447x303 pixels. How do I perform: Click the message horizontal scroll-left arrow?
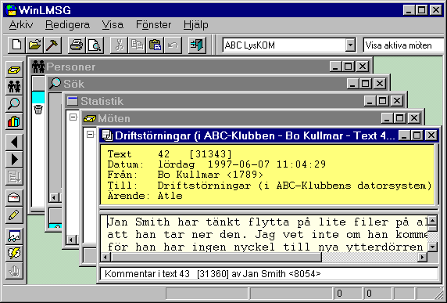point(105,257)
